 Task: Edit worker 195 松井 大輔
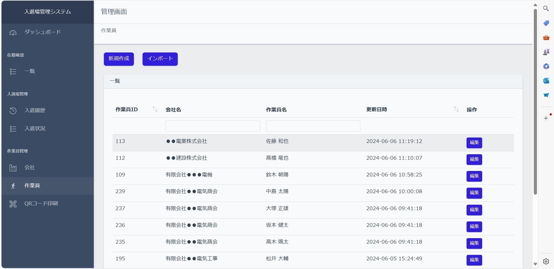[474, 260]
